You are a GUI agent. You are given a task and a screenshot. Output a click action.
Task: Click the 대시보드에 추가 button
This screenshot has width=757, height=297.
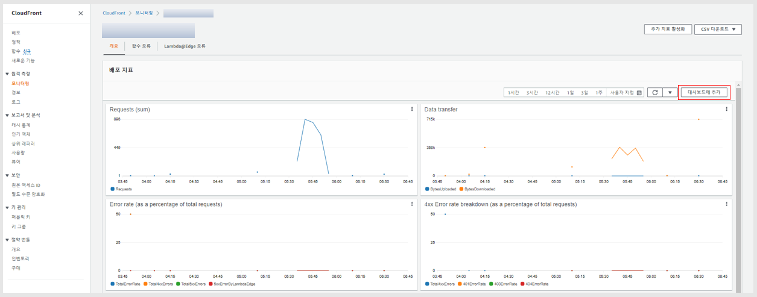point(704,93)
